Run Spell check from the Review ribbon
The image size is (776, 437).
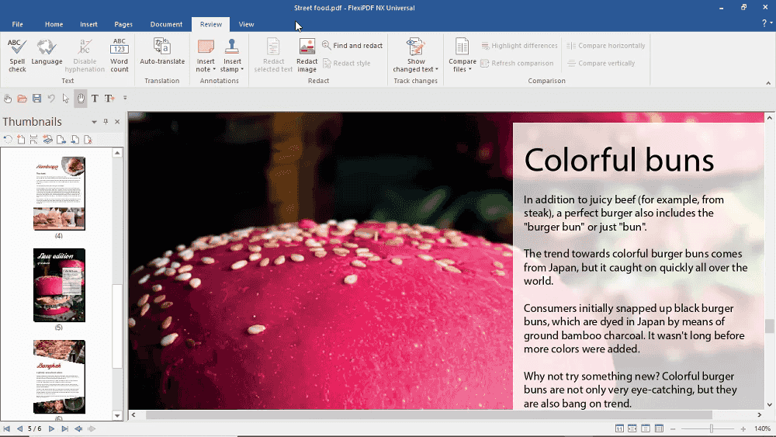(17, 55)
